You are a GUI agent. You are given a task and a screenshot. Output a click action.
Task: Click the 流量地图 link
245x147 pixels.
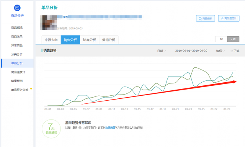[x=110, y=128]
